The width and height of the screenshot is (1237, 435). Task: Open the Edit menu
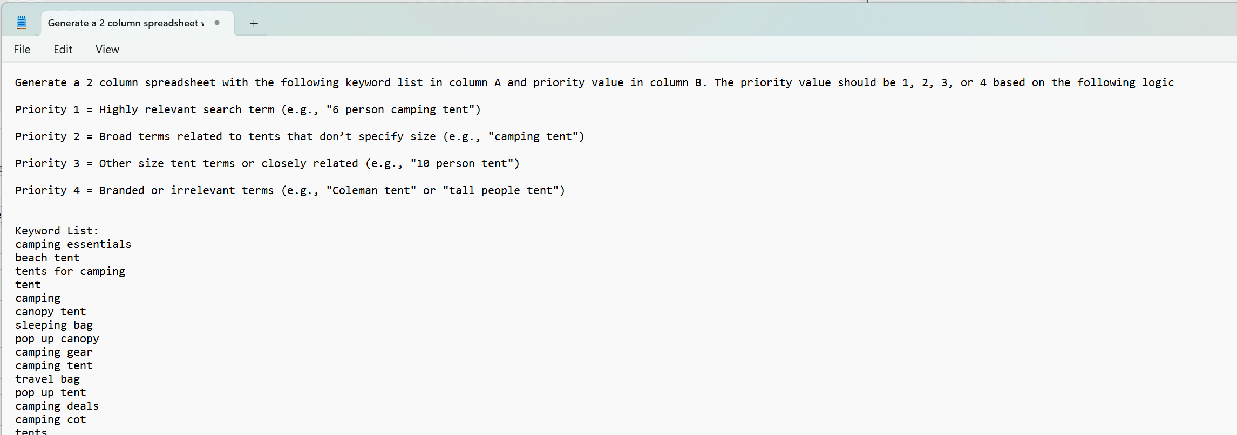(63, 50)
